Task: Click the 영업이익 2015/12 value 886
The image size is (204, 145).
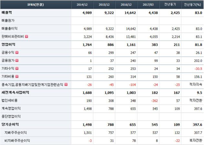Action: [x=111, y=45]
